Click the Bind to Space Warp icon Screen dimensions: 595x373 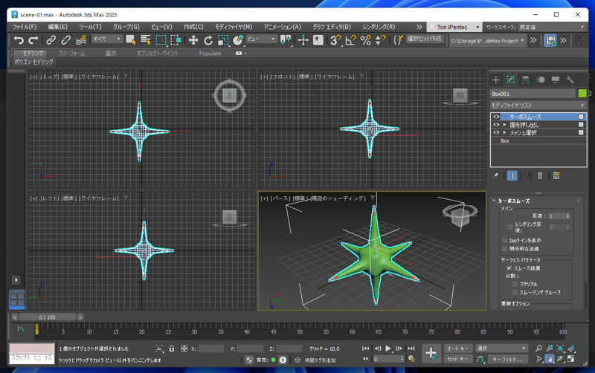point(81,40)
